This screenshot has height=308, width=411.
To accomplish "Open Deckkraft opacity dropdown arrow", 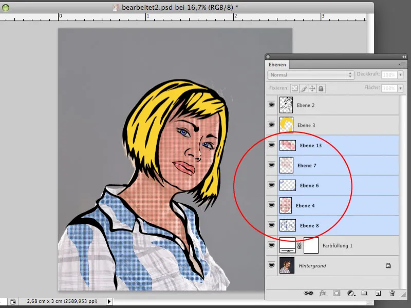I will click(401, 75).
